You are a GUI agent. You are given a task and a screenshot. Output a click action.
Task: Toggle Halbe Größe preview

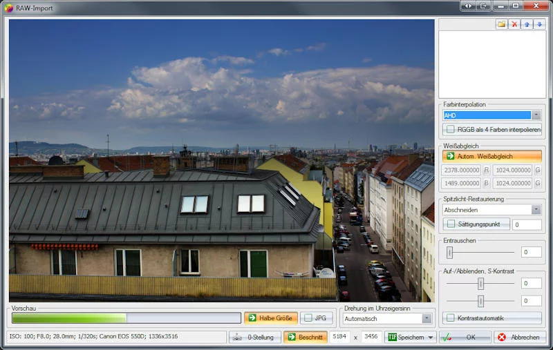(271, 318)
